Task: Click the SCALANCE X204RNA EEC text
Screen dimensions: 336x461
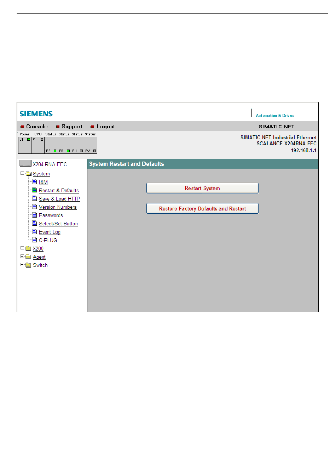Action: click(x=286, y=144)
